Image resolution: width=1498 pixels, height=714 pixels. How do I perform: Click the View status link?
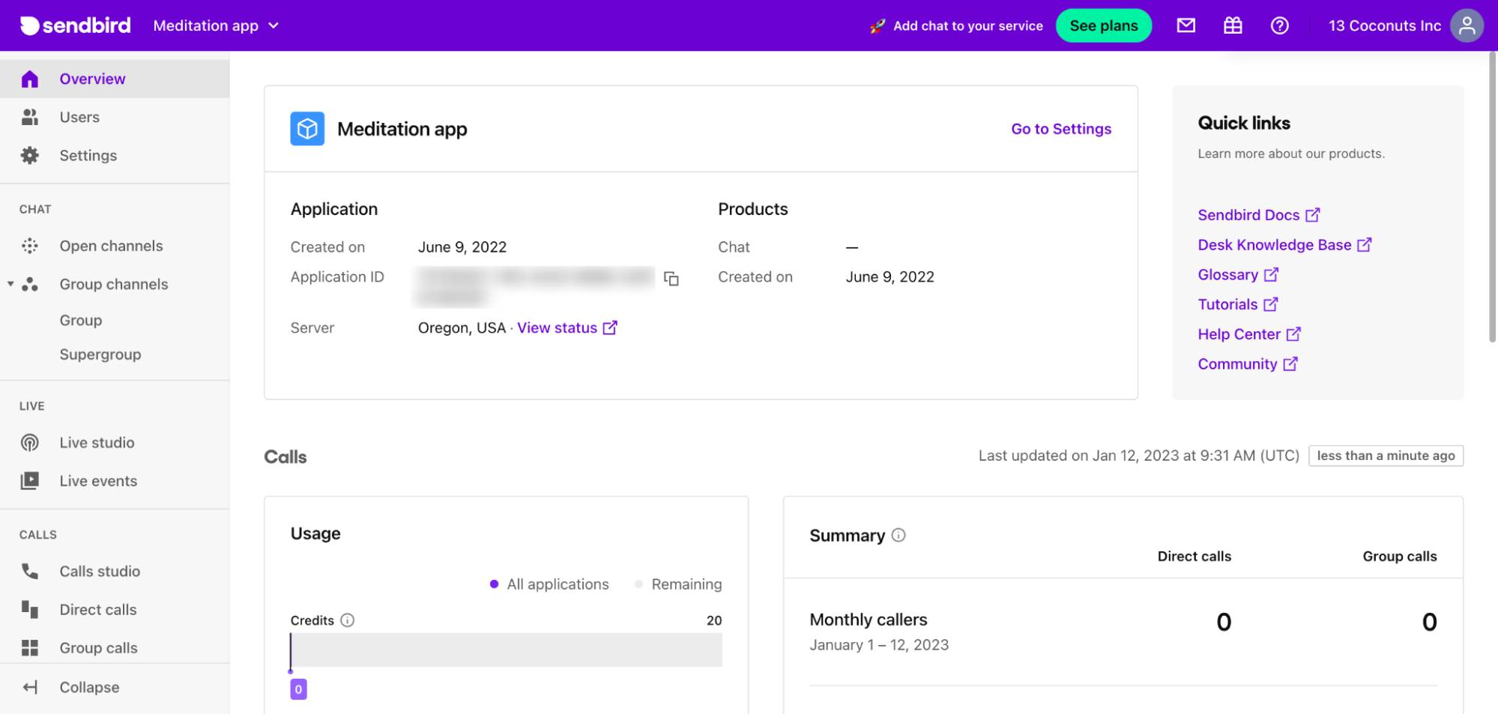[x=557, y=328]
